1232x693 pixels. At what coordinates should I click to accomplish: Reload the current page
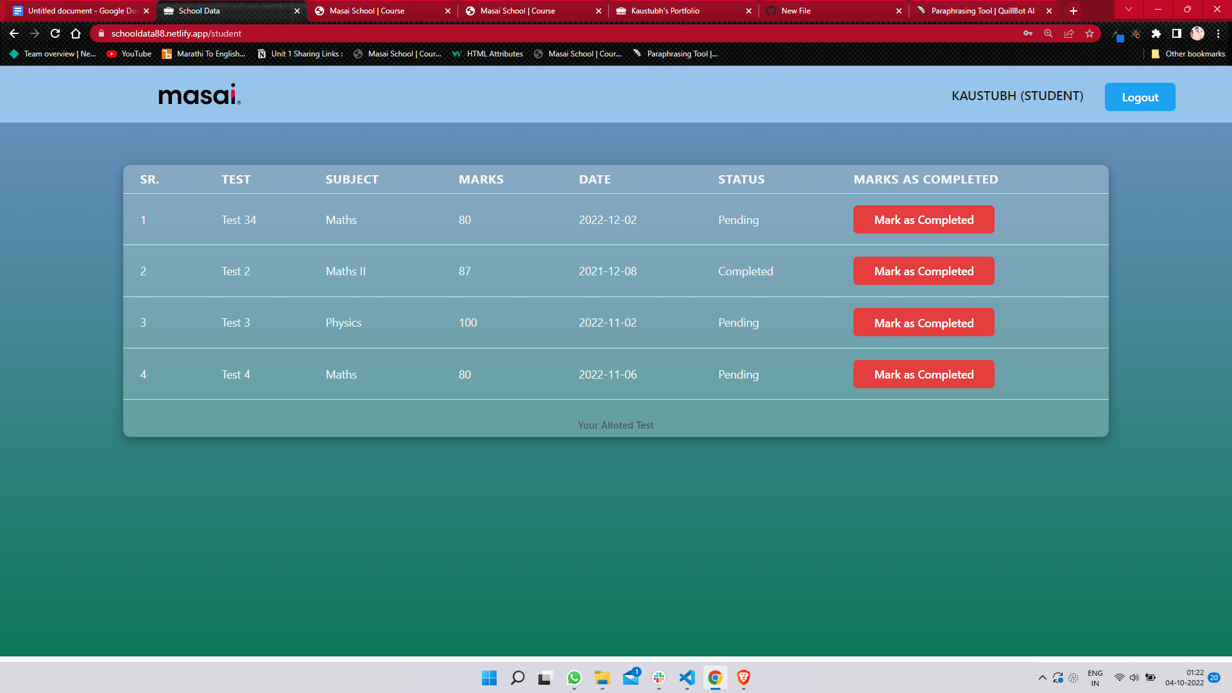click(55, 33)
